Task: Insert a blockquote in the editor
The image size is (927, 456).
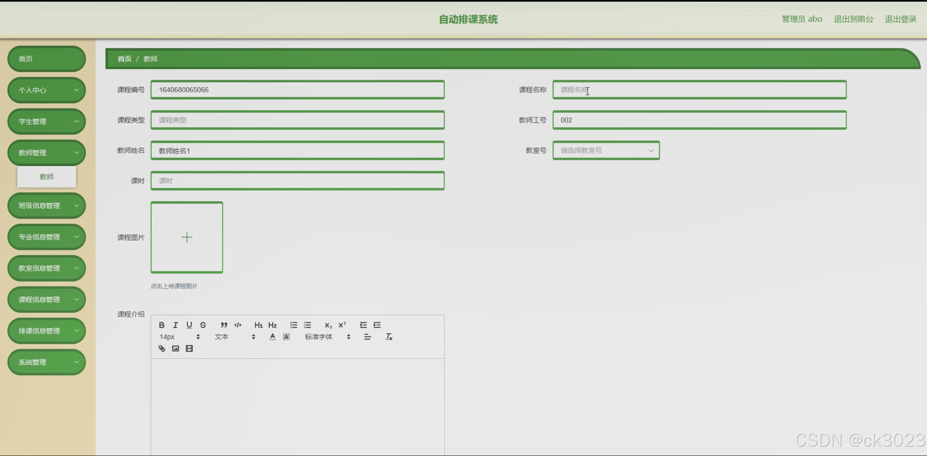Action: (224, 325)
